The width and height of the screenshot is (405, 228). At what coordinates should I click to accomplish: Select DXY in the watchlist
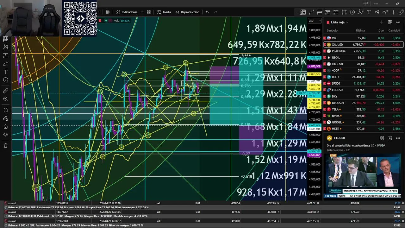coord(363,96)
